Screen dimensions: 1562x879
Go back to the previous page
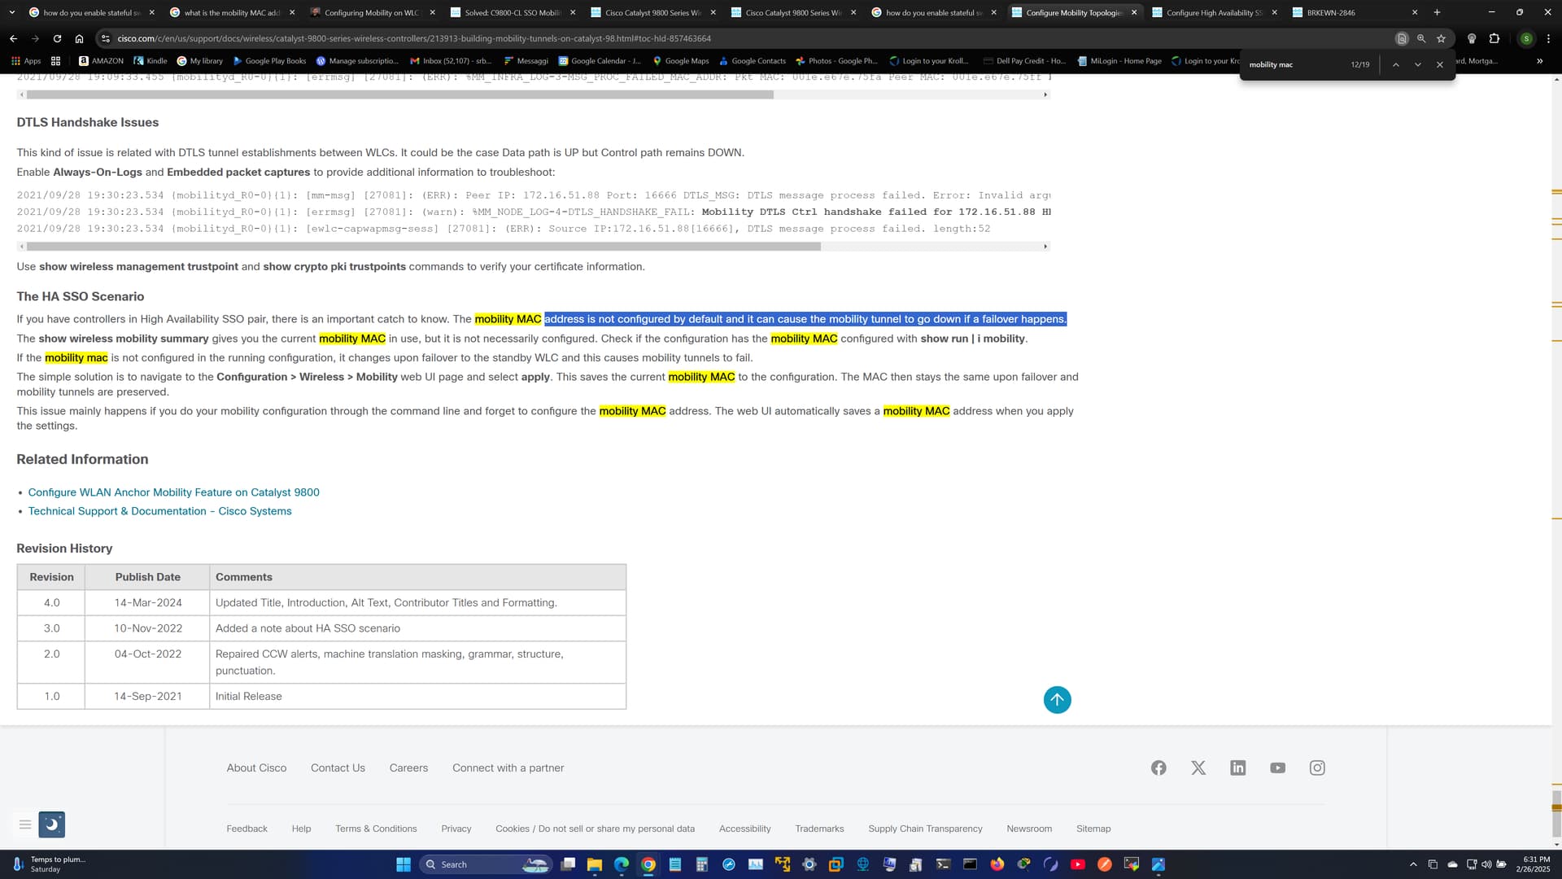tap(13, 38)
